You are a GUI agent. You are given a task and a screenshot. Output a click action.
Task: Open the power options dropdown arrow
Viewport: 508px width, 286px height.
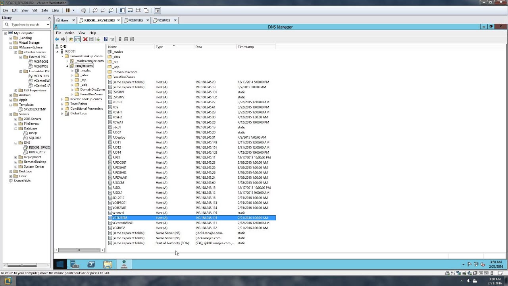73,10
